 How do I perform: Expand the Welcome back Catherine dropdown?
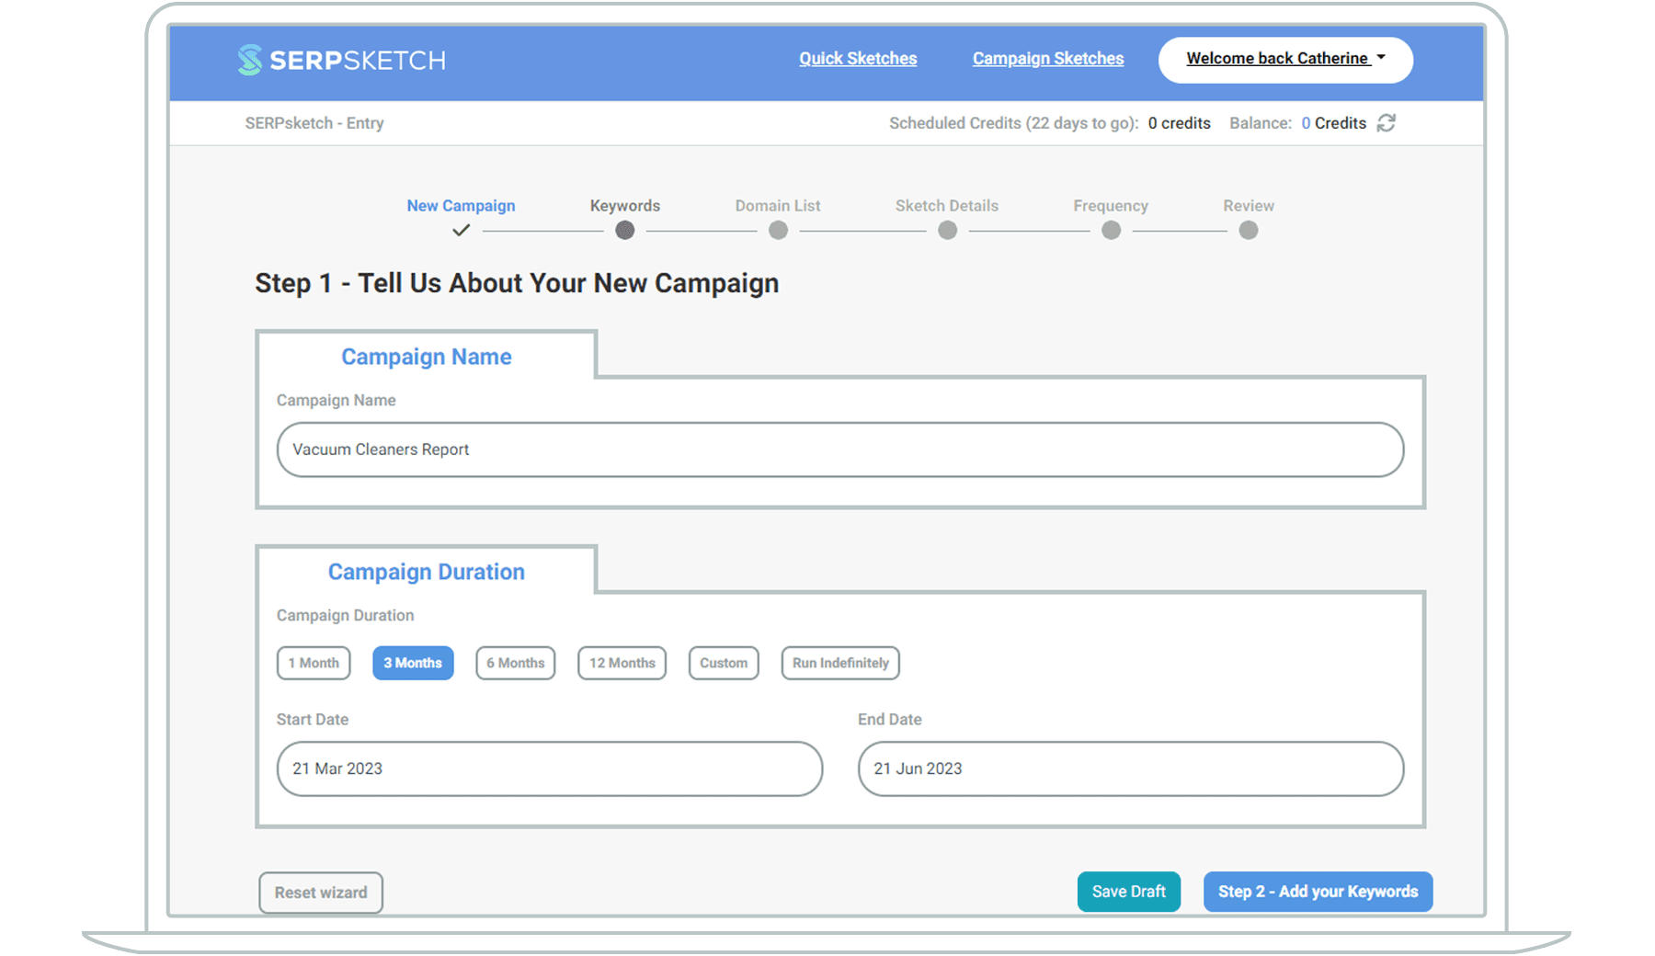point(1285,59)
